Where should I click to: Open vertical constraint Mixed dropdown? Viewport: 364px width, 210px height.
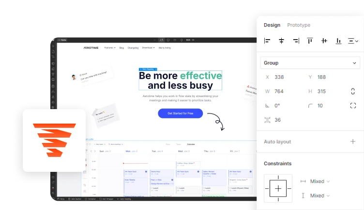pyautogui.click(x=319, y=196)
